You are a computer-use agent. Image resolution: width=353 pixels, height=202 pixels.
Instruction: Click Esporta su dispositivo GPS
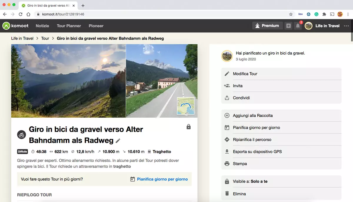(281, 152)
